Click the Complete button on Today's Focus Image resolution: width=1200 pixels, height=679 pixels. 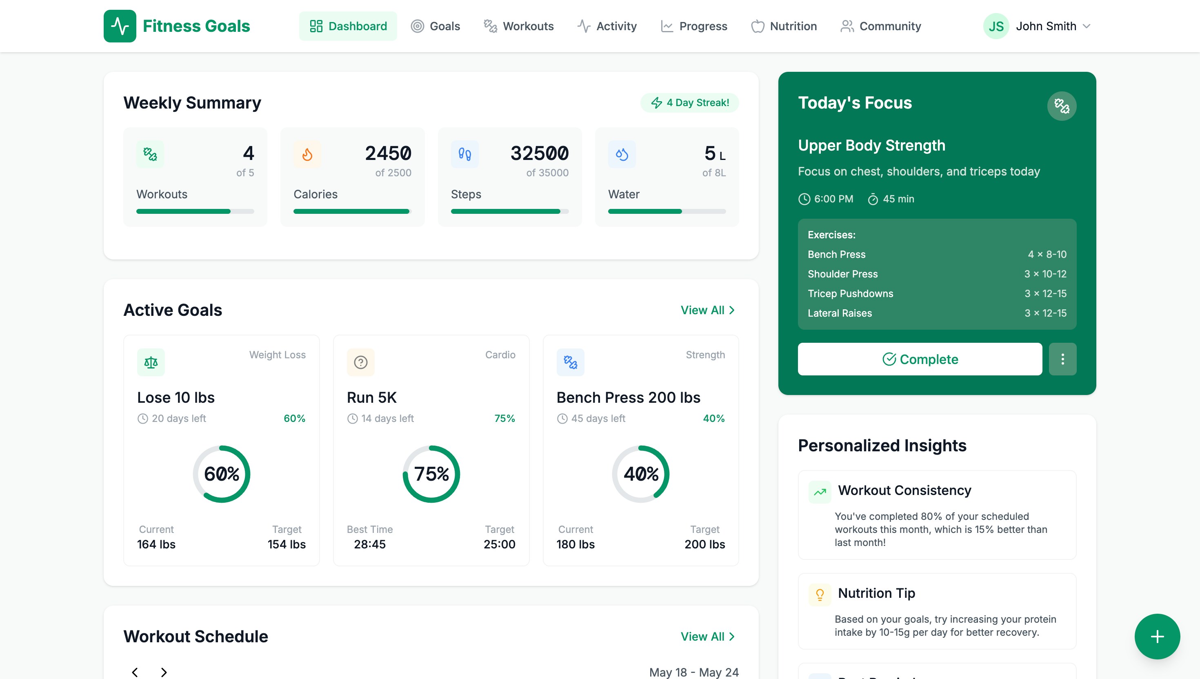pos(919,359)
